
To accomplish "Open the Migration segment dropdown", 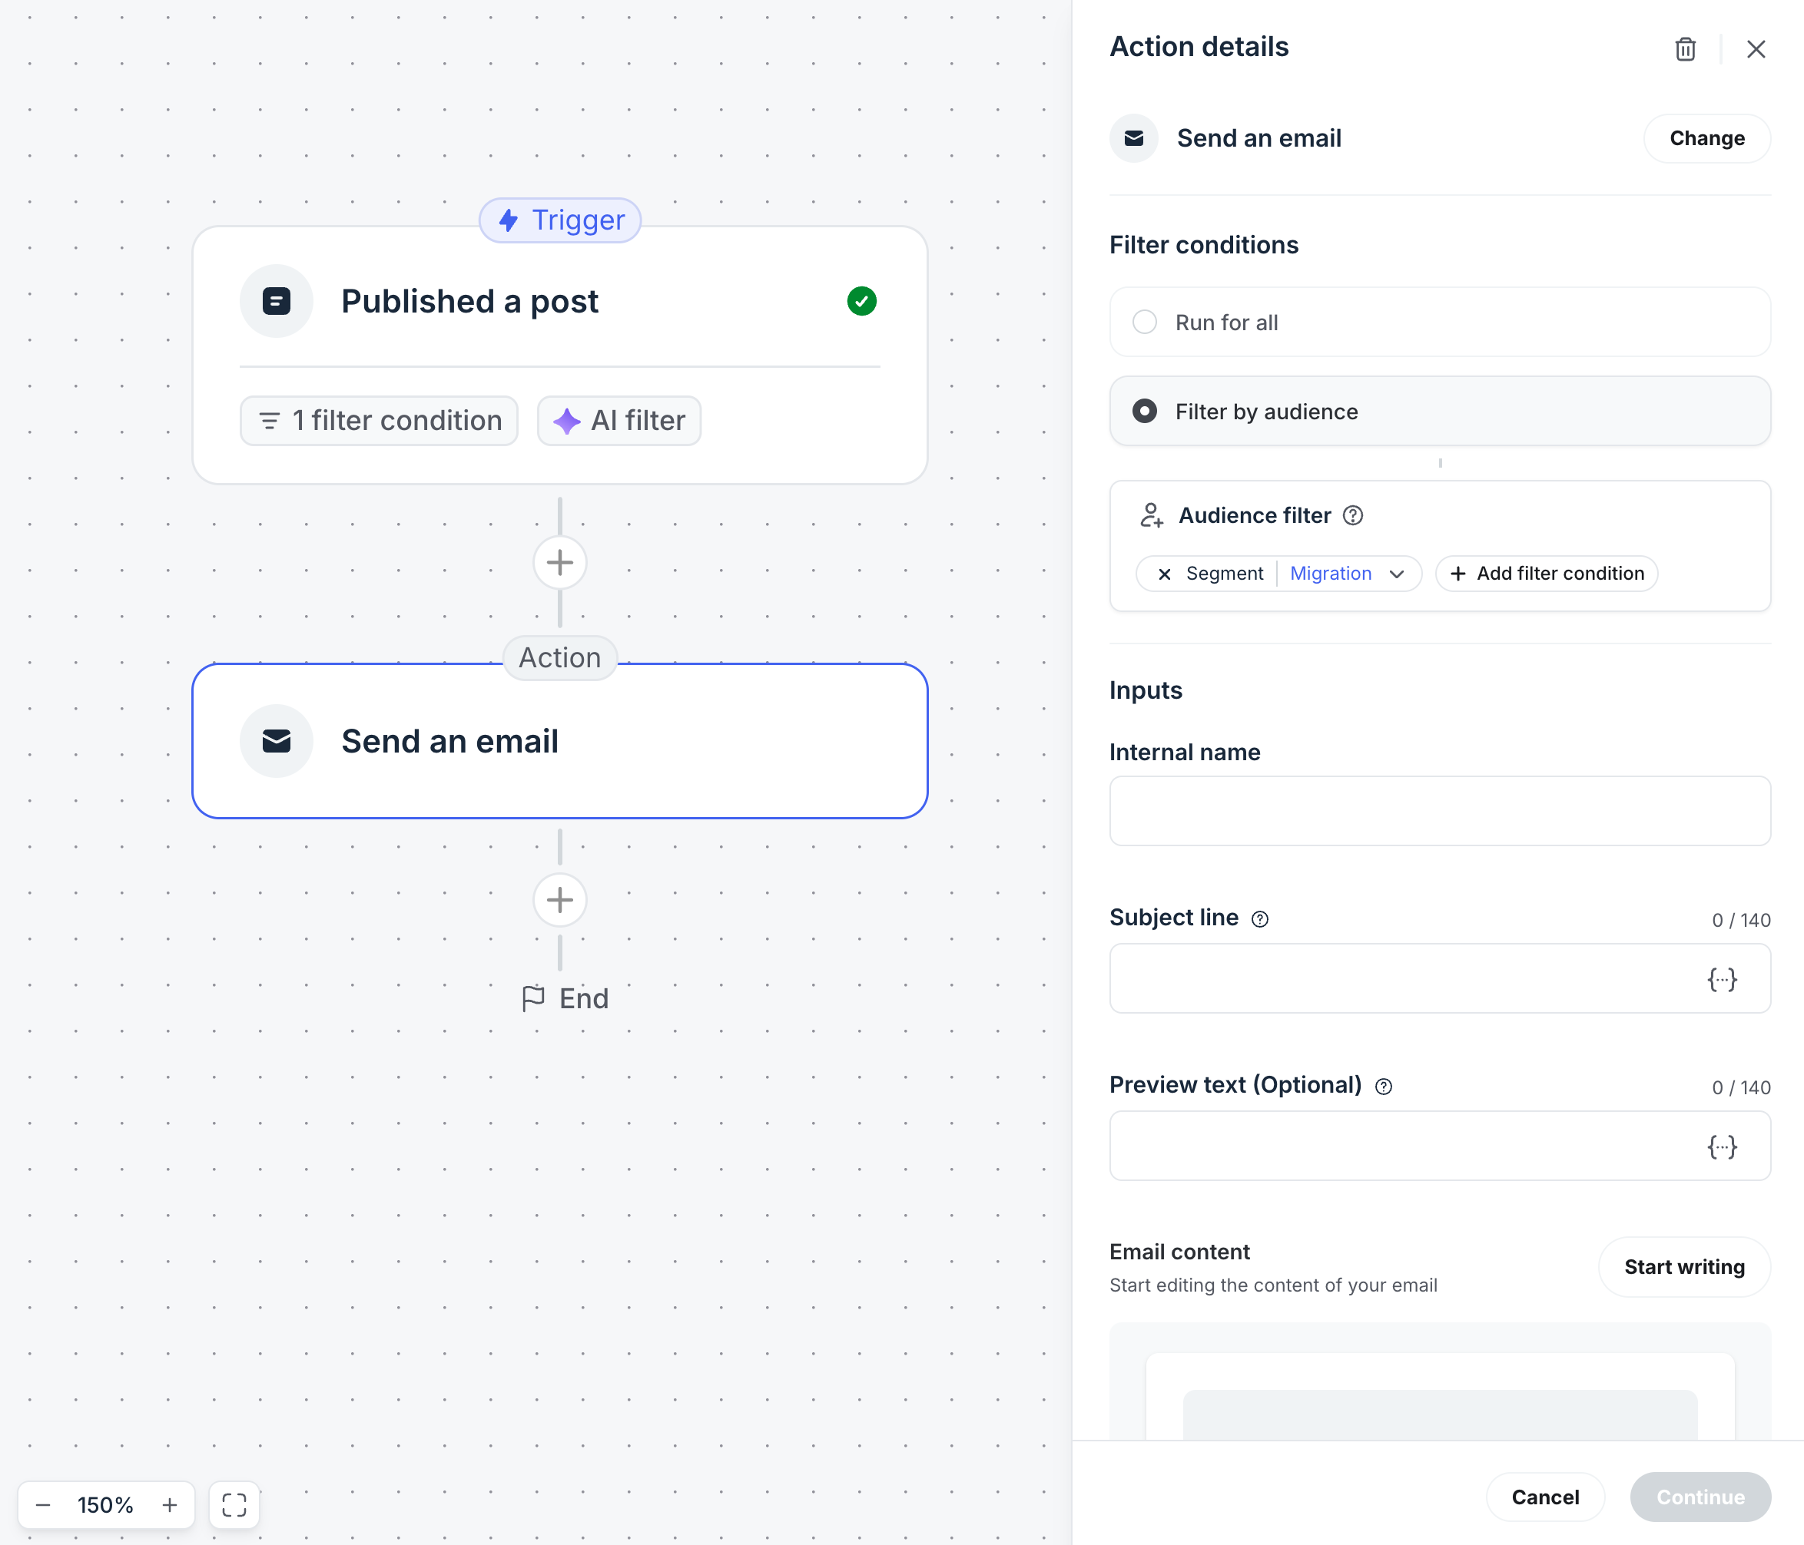I will [1346, 574].
